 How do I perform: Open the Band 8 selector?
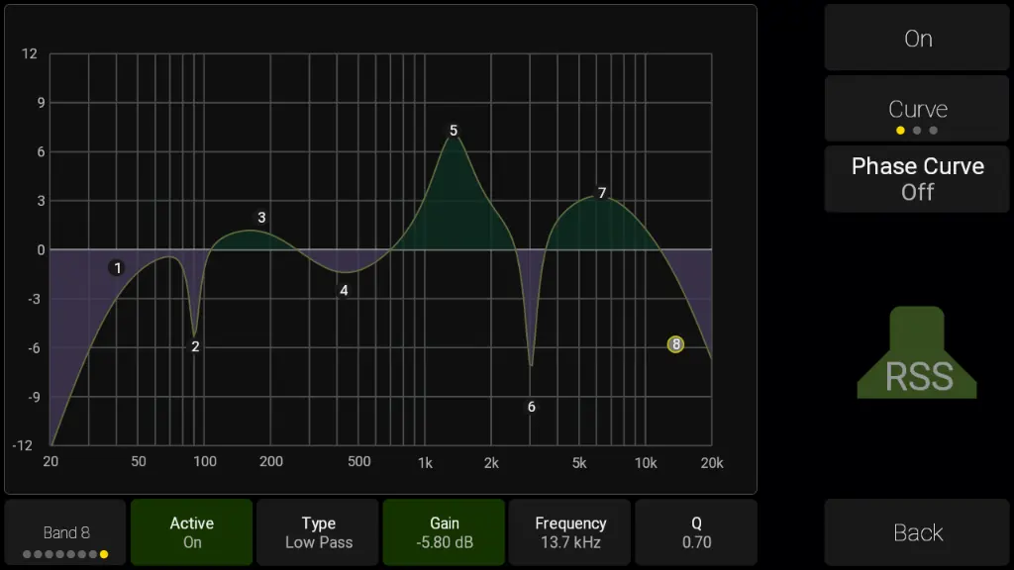(66, 532)
